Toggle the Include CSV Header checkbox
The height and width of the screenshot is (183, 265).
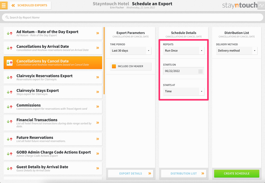pos(114,66)
